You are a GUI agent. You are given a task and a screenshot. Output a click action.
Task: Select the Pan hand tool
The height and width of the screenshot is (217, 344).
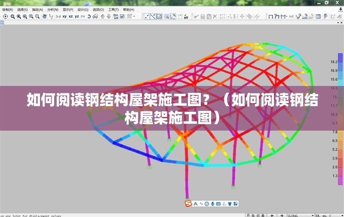[x=45, y=16]
